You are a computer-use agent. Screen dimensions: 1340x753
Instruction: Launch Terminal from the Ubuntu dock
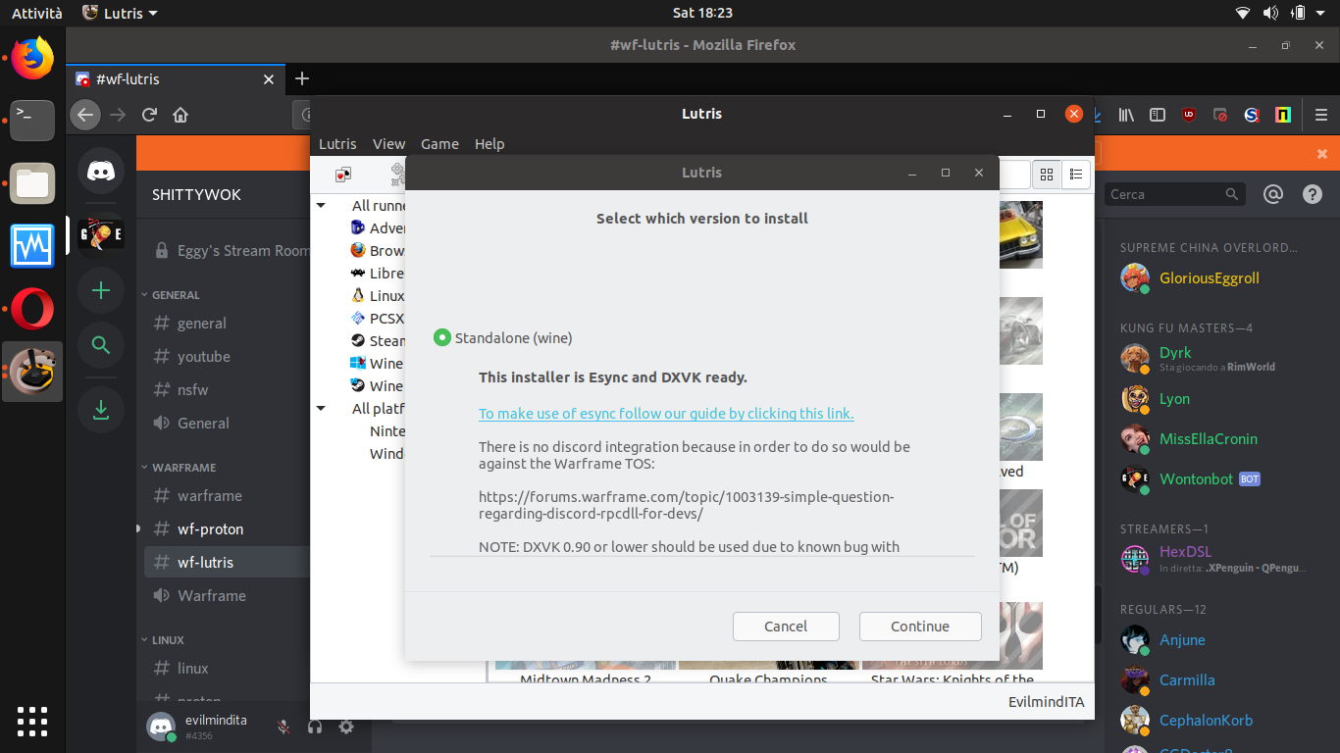32,120
